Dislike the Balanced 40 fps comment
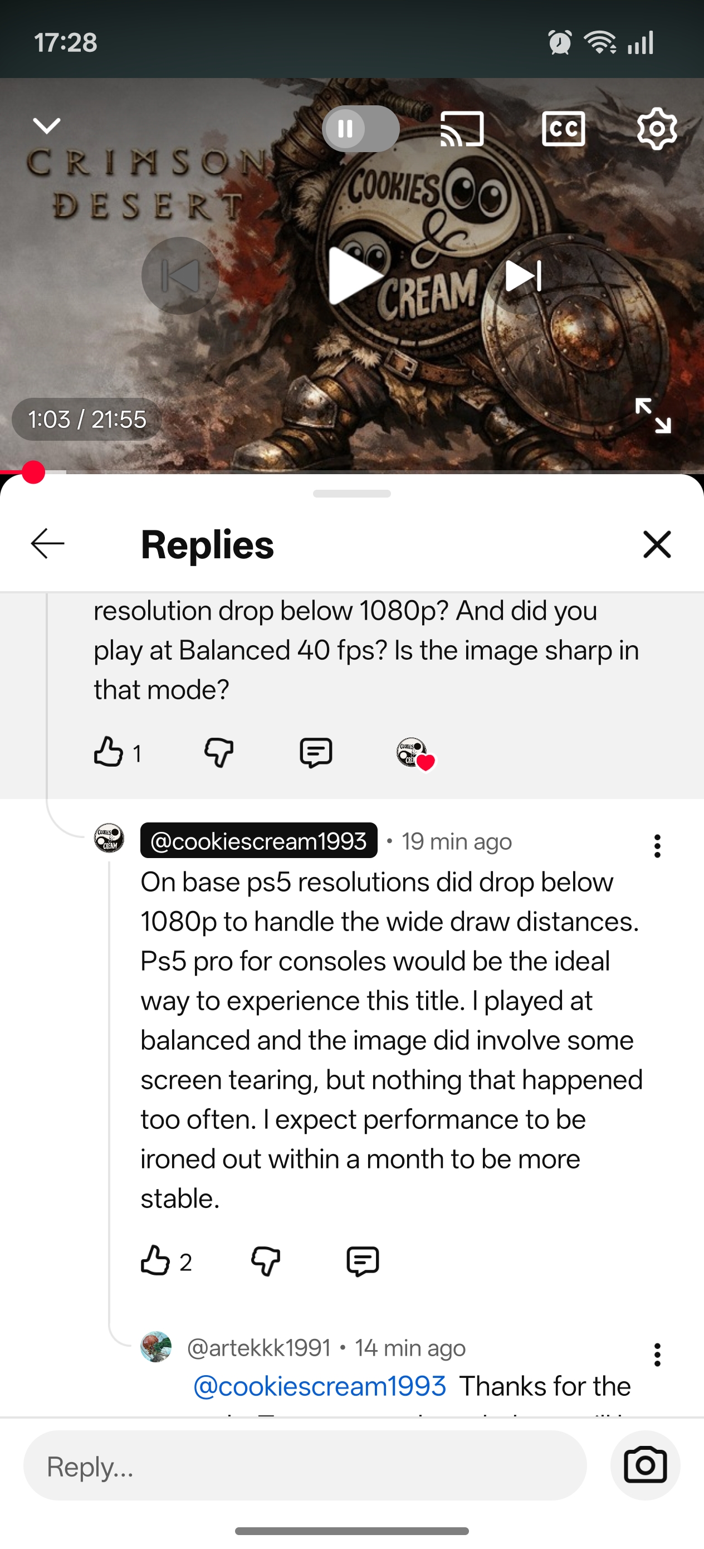The width and height of the screenshot is (704, 1549). (x=219, y=753)
